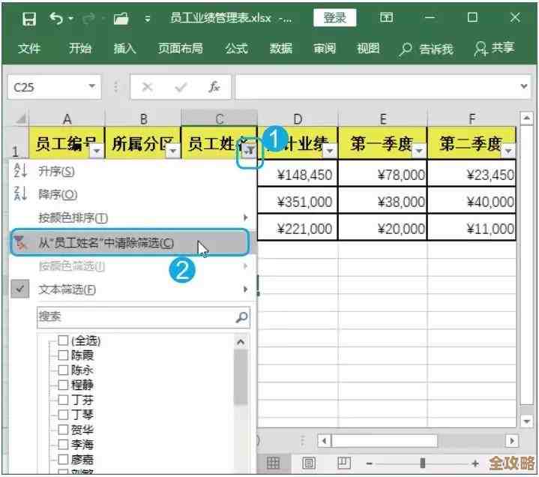Click the Open folder icon
The height and width of the screenshot is (477, 539).
pyautogui.click(x=121, y=18)
